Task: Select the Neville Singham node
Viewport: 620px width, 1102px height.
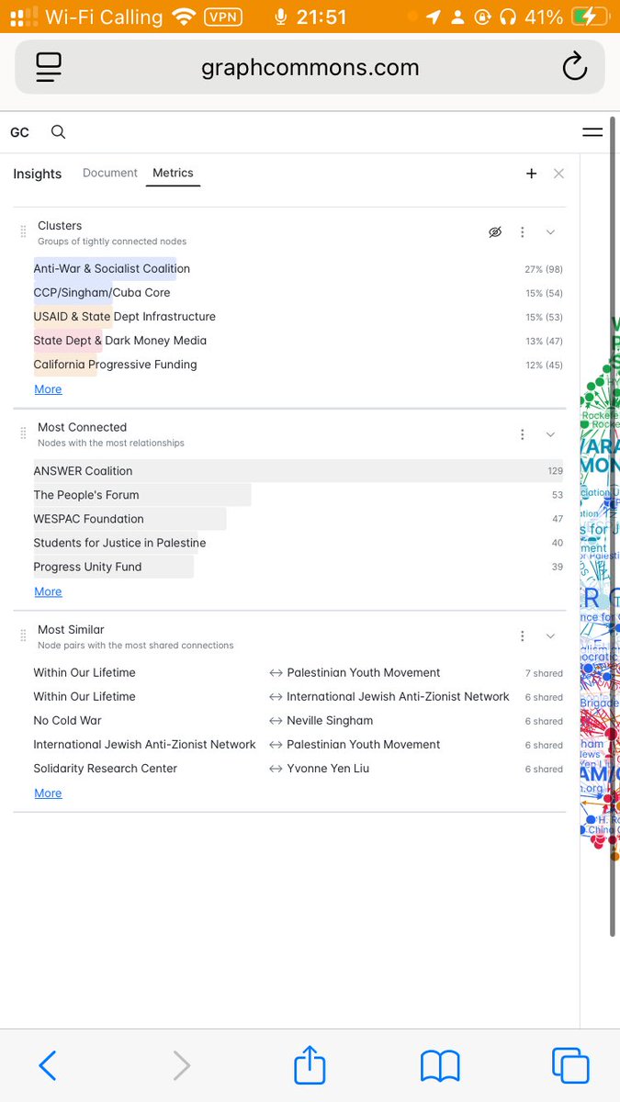Action: [x=330, y=721]
